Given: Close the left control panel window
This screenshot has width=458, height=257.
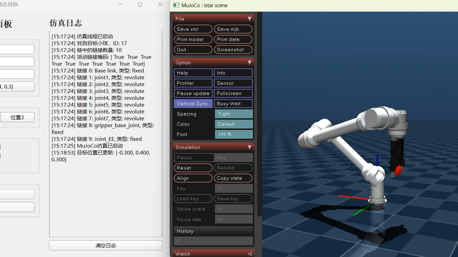Looking at the screenshot, I should [160, 4].
